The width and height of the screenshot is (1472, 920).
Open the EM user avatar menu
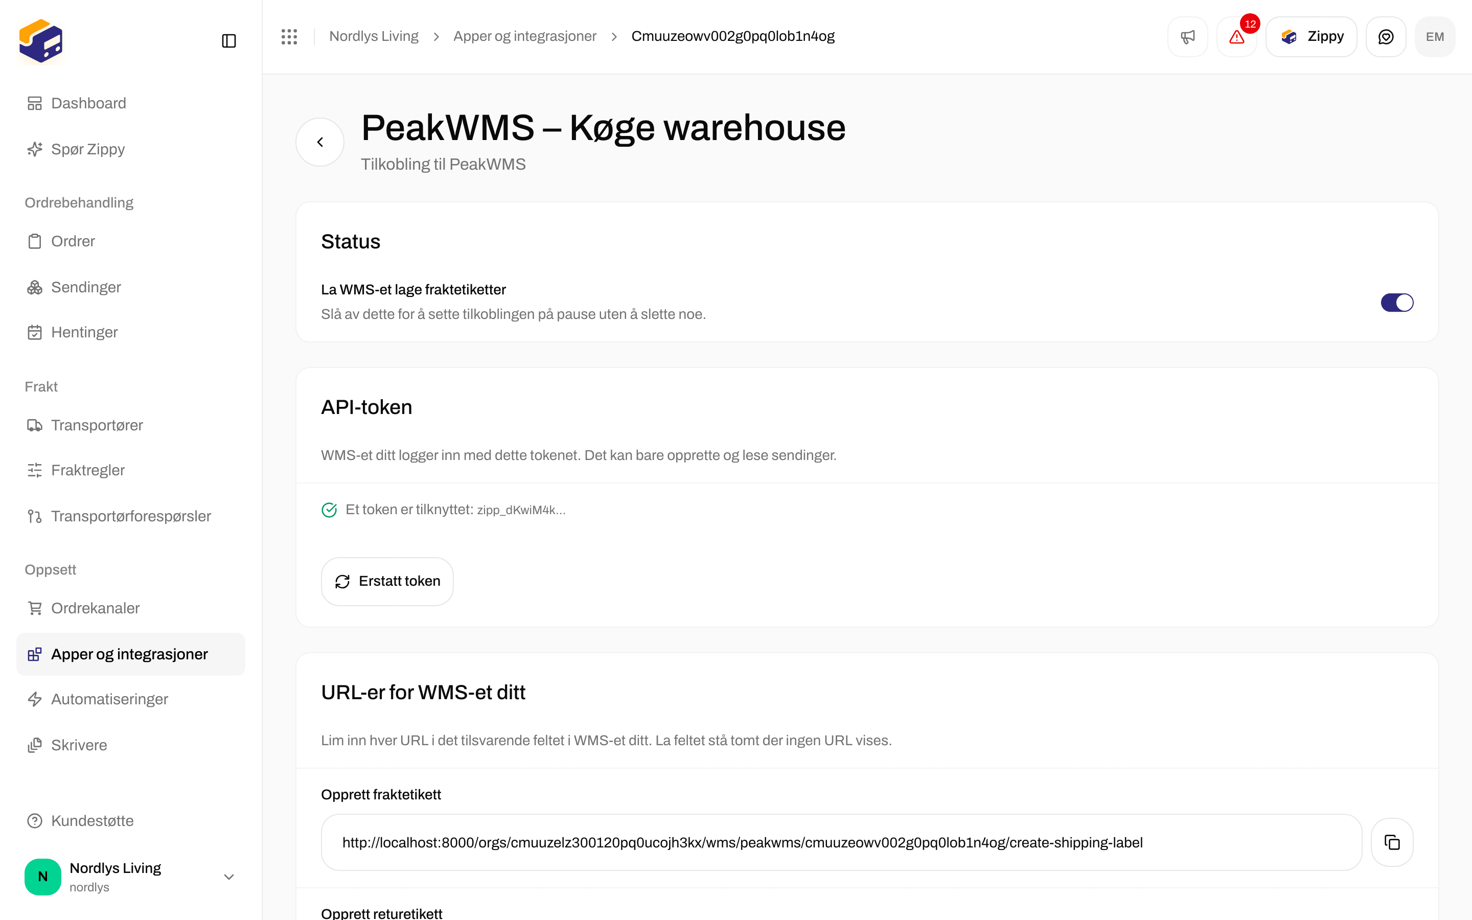pyautogui.click(x=1435, y=36)
